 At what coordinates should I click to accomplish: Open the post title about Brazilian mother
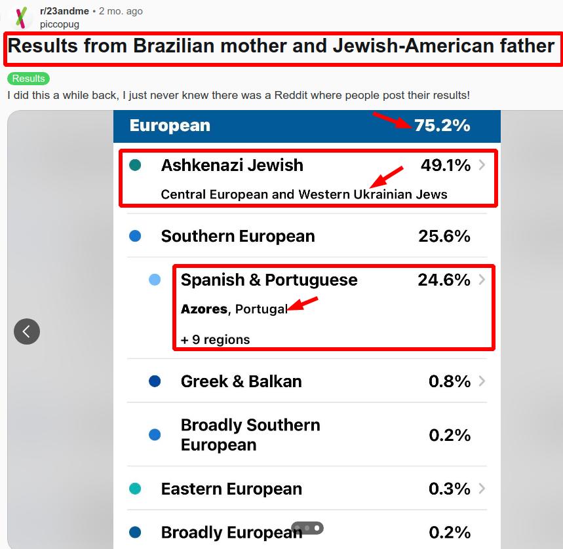pos(281,46)
